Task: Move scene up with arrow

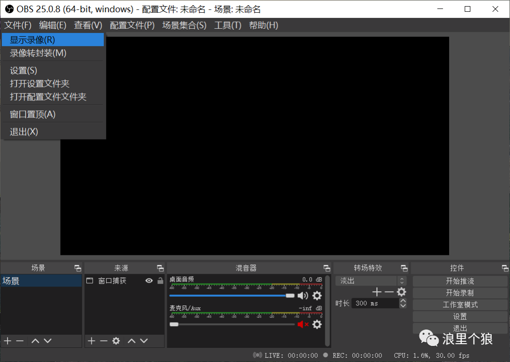Action: tap(35, 341)
